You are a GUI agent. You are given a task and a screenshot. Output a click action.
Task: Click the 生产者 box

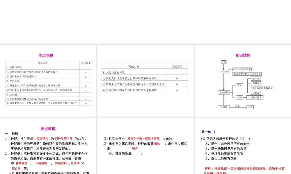click(256, 79)
